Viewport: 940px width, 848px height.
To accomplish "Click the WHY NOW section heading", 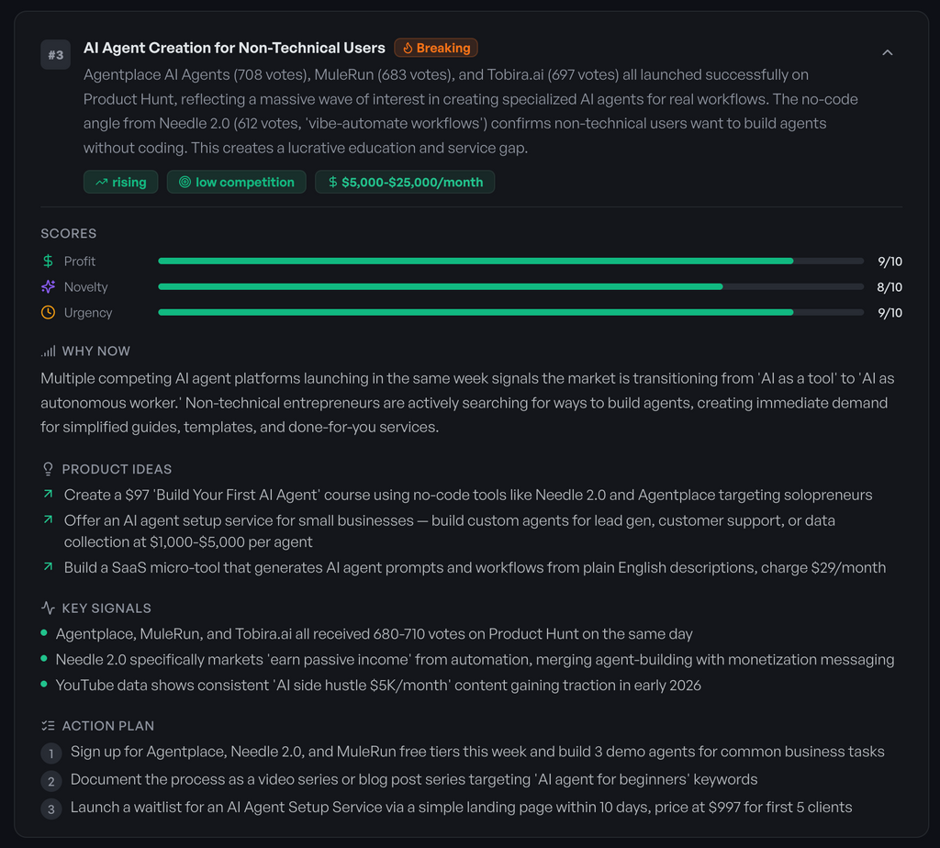I will (95, 351).
